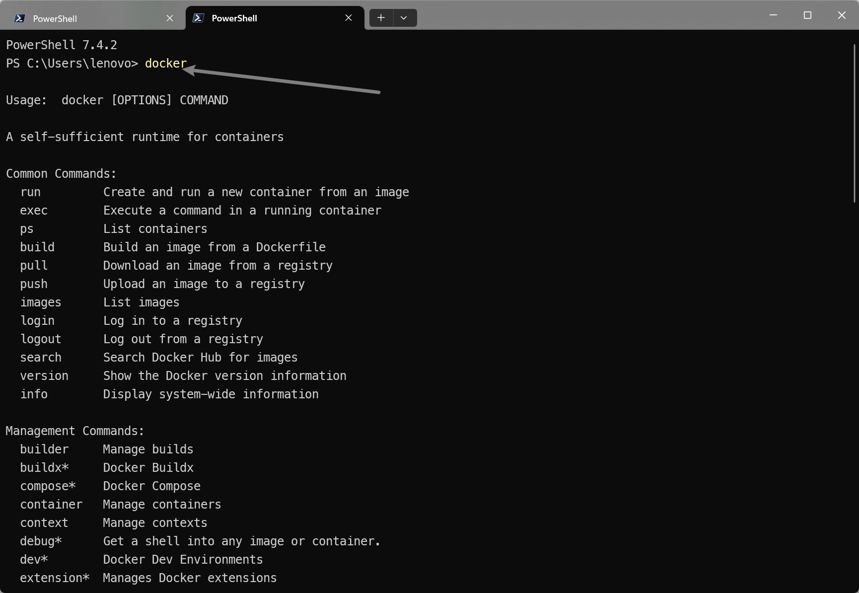
Task: Click the 'container' management command
Action: [51, 505]
